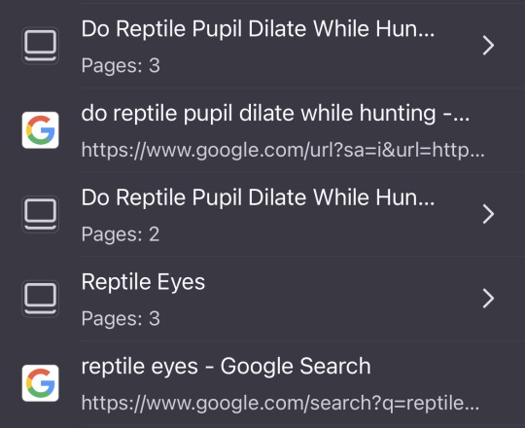
Task: Select the second 'Do Reptile Pupil Dilate While Hun...' title
Action: [259, 197]
